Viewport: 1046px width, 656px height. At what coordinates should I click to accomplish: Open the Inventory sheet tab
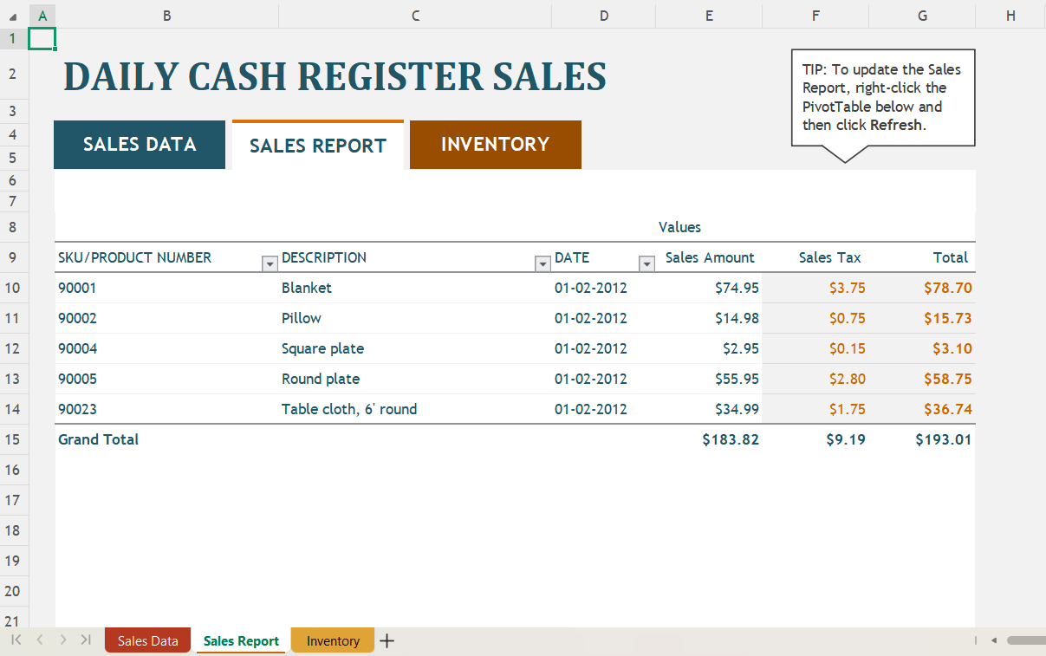[333, 640]
